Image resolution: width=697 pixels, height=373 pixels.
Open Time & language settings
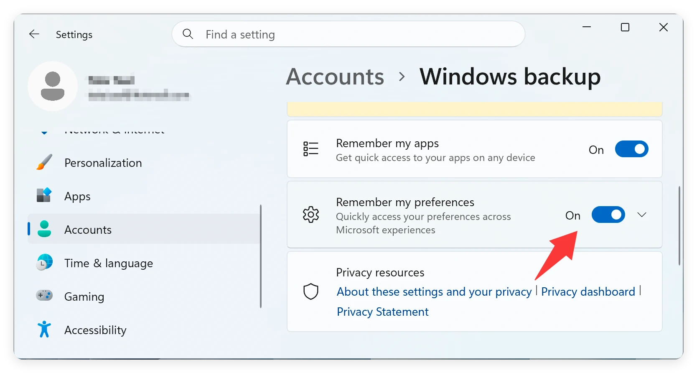(144, 263)
